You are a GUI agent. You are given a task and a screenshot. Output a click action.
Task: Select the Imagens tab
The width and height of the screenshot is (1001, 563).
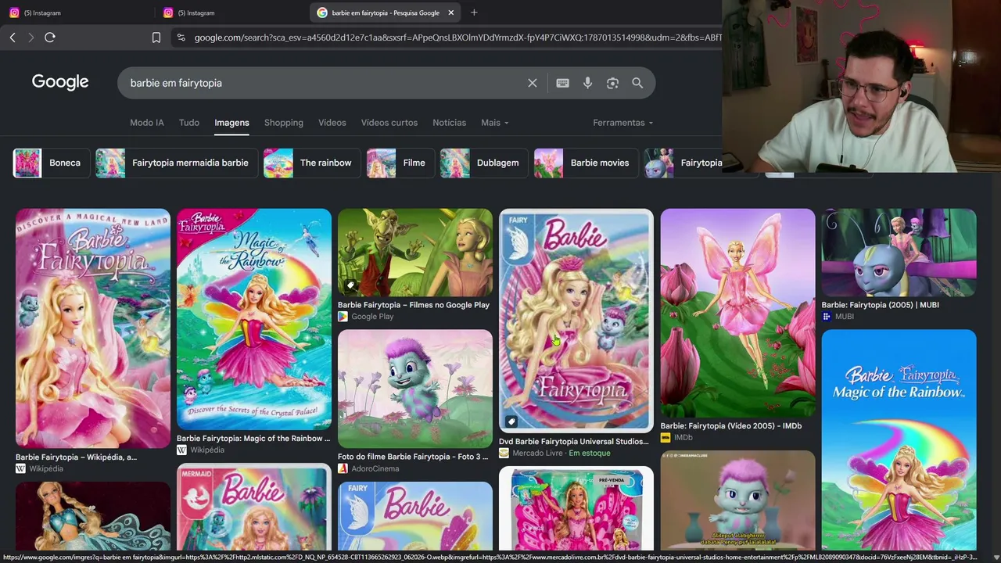click(231, 123)
